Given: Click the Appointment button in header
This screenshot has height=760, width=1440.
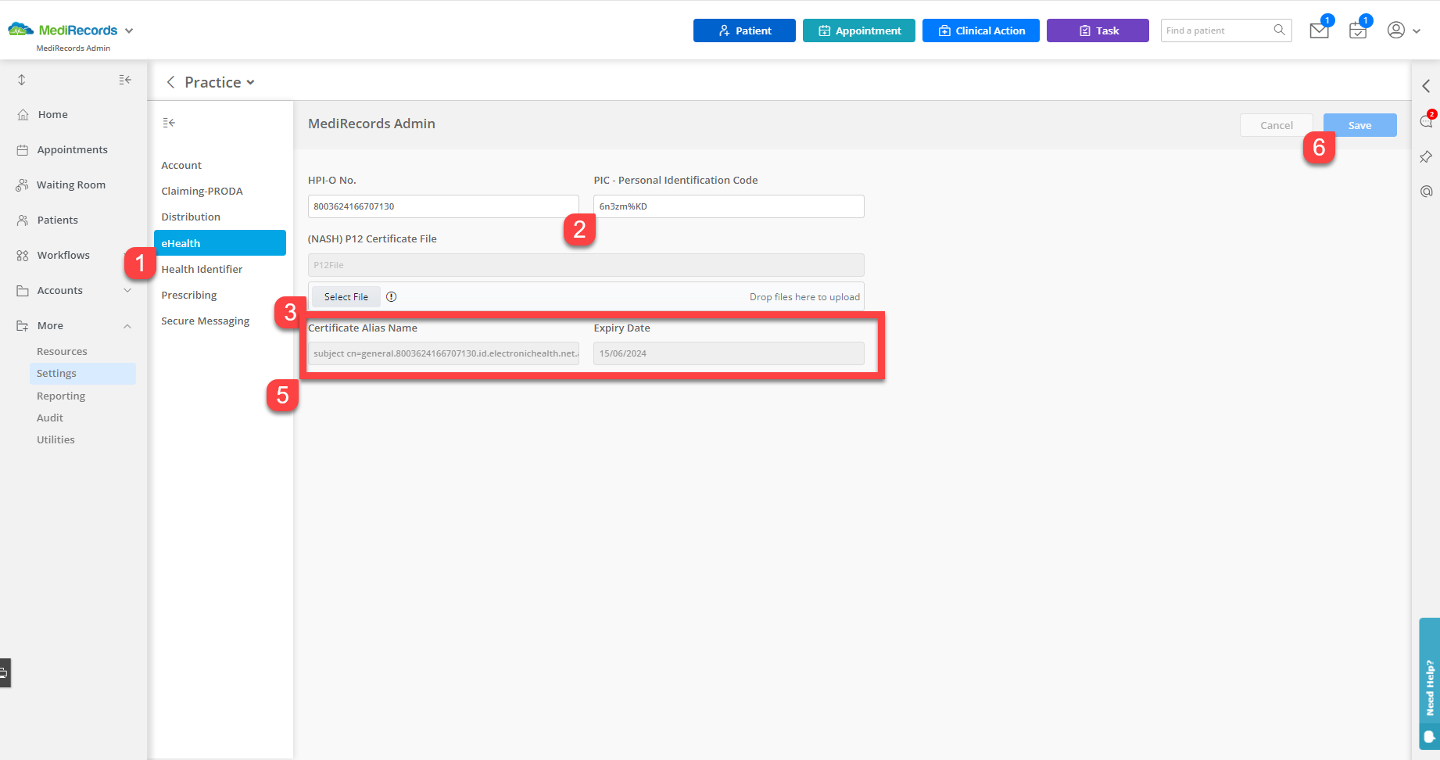Looking at the screenshot, I should [x=859, y=30].
